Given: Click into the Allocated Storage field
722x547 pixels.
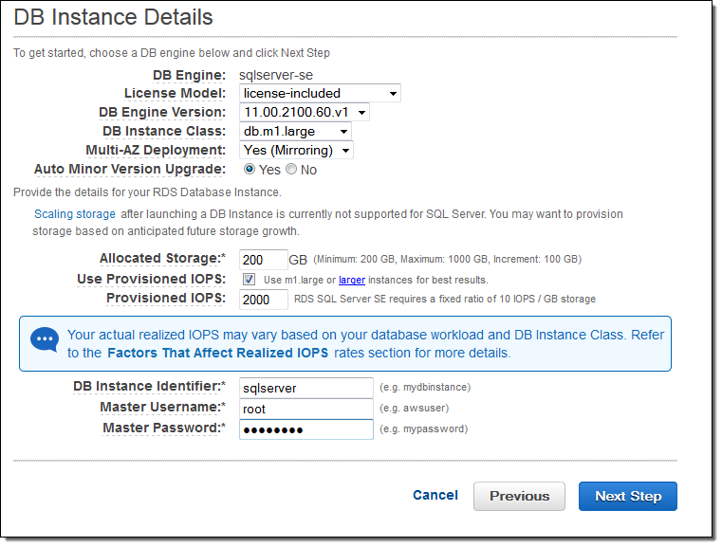Looking at the screenshot, I should [x=263, y=259].
